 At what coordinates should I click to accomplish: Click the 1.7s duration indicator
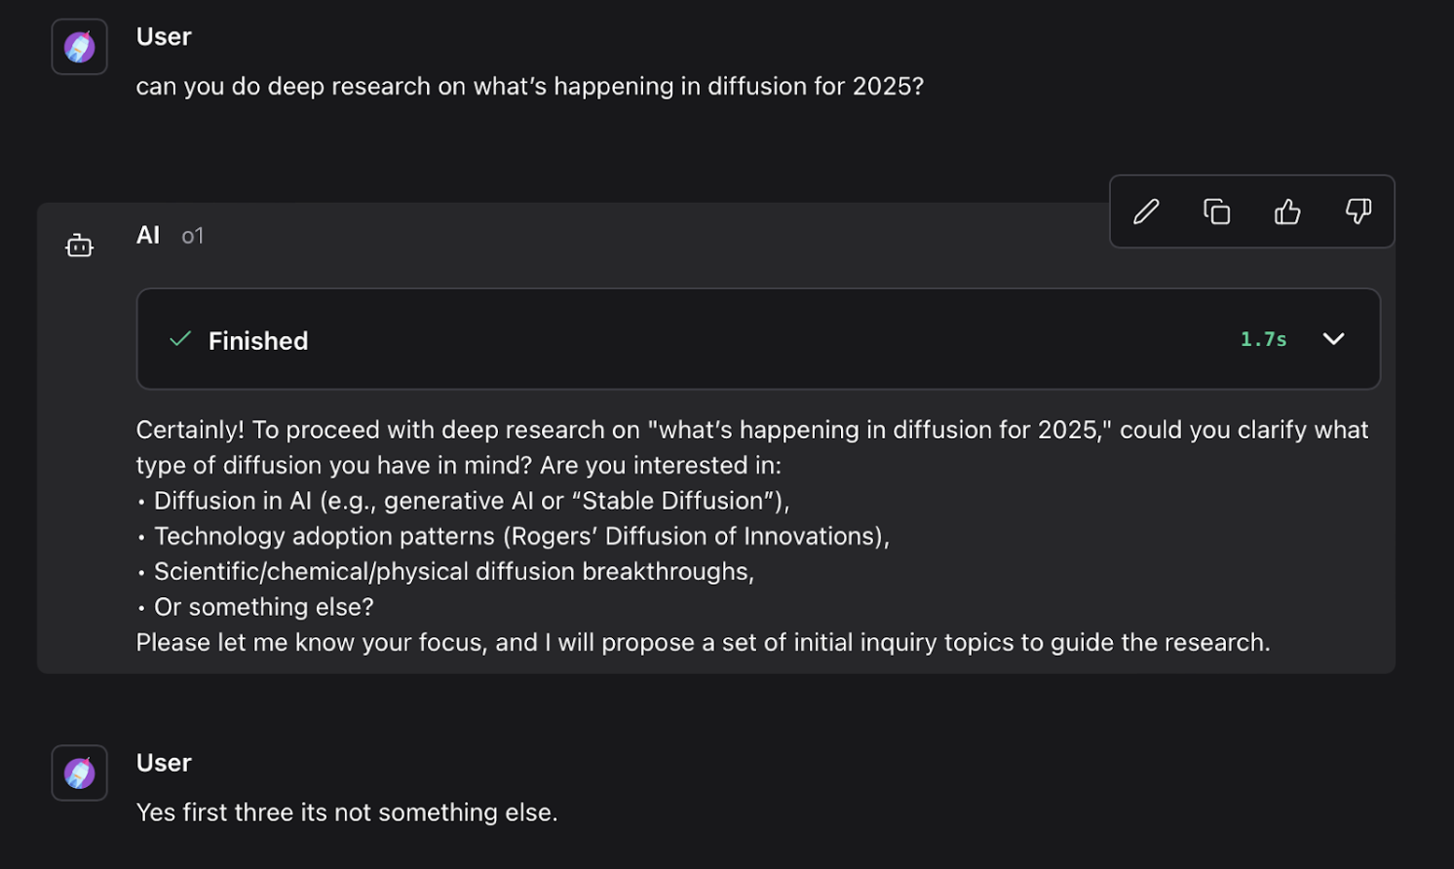tap(1263, 339)
